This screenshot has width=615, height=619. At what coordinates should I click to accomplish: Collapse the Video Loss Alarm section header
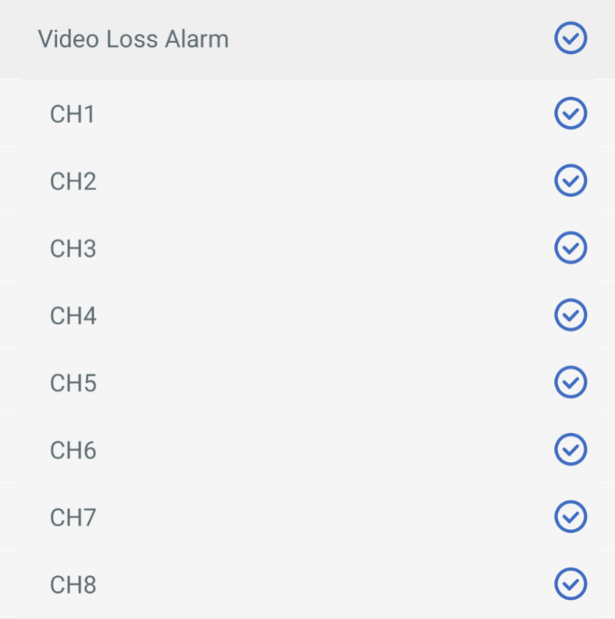click(x=346, y=39)
